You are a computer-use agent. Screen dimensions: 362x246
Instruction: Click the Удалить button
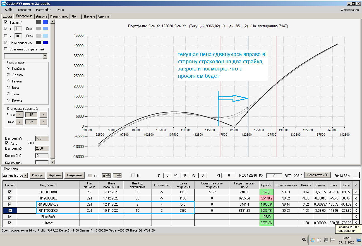55,175
